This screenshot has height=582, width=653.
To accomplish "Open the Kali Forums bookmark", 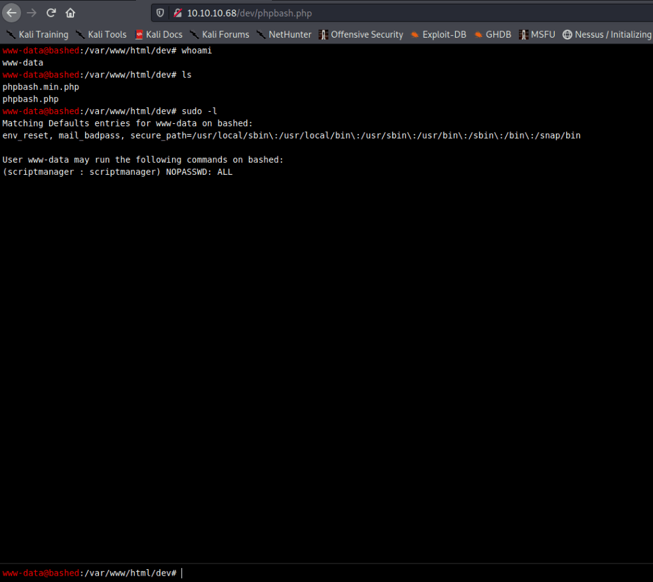I will pyautogui.click(x=220, y=34).
